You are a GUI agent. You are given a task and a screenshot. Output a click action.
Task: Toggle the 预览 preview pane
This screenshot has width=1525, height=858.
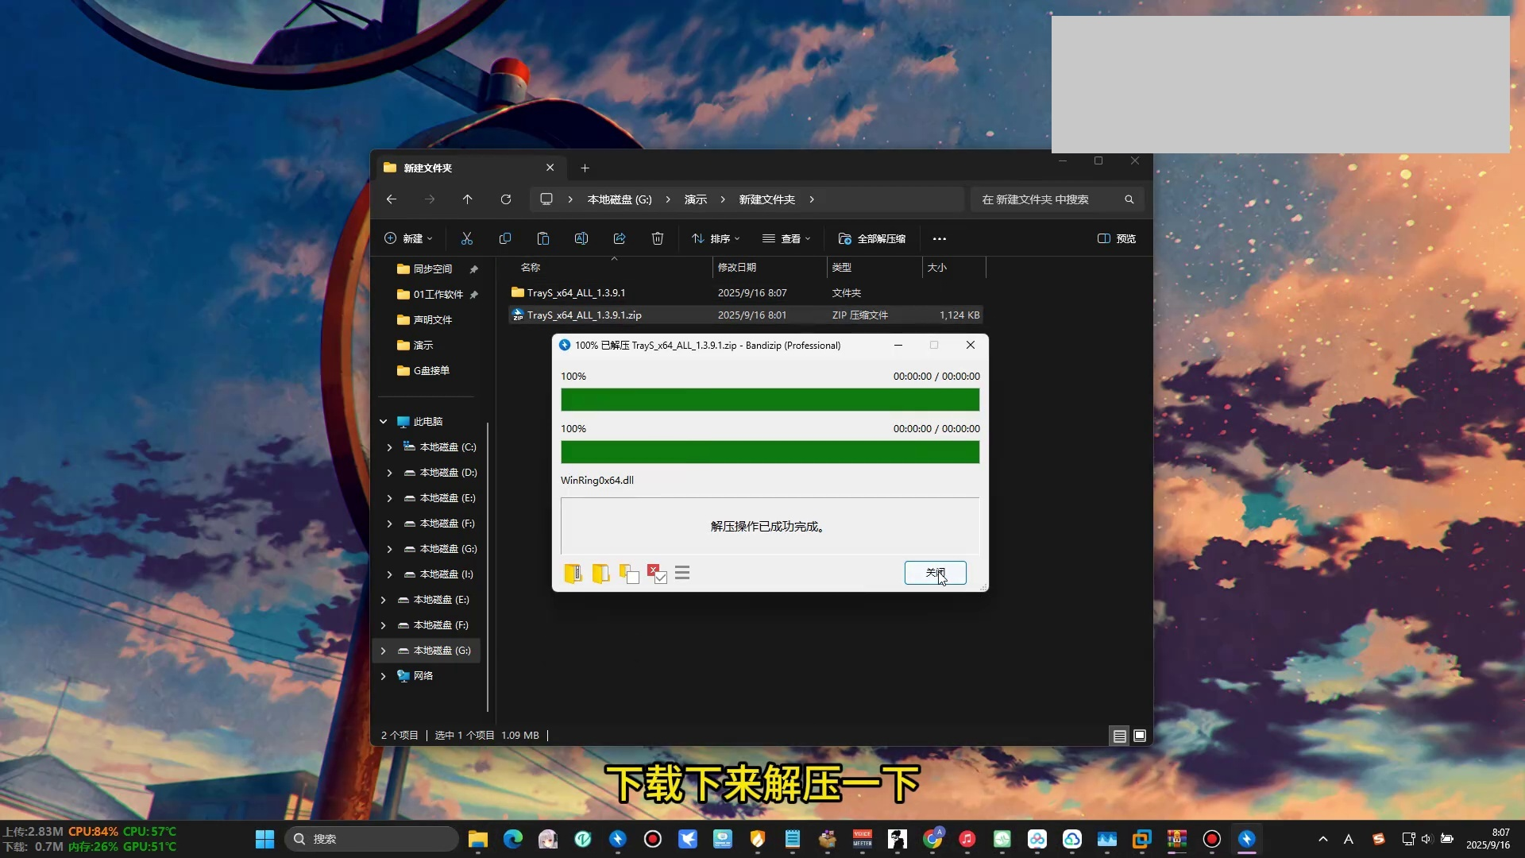coord(1117,238)
